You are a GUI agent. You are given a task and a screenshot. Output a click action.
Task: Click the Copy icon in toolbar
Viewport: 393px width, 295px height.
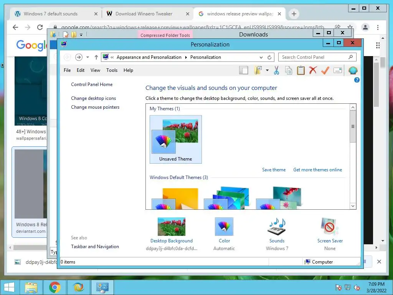tap(289, 71)
